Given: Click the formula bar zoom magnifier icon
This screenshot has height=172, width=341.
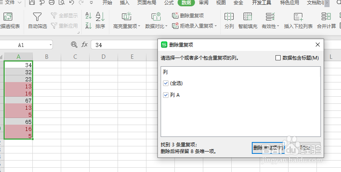Looking at the screenshot, I should pyautogui.click(x=74, y=45).
